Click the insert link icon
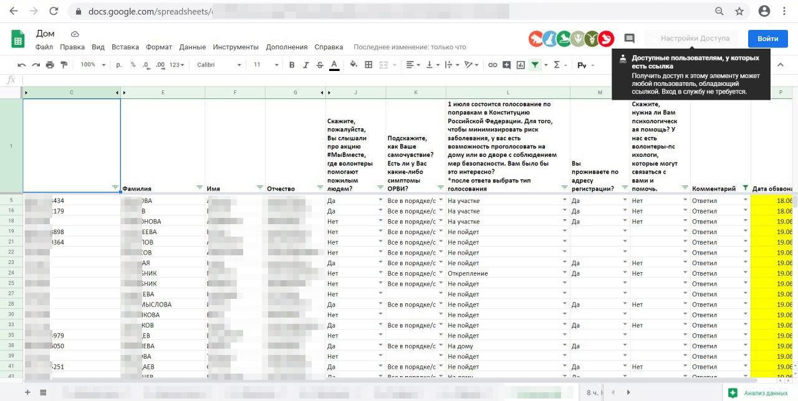 493,65
